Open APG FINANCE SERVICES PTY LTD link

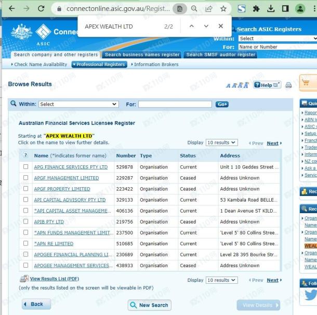tap(71, 167)
